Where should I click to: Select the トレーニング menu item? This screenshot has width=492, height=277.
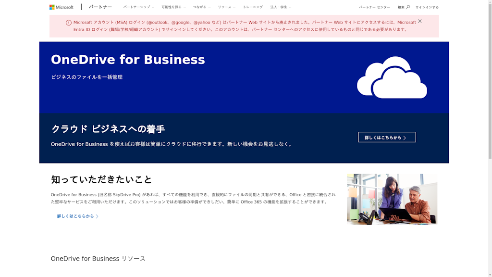(252, 7)
